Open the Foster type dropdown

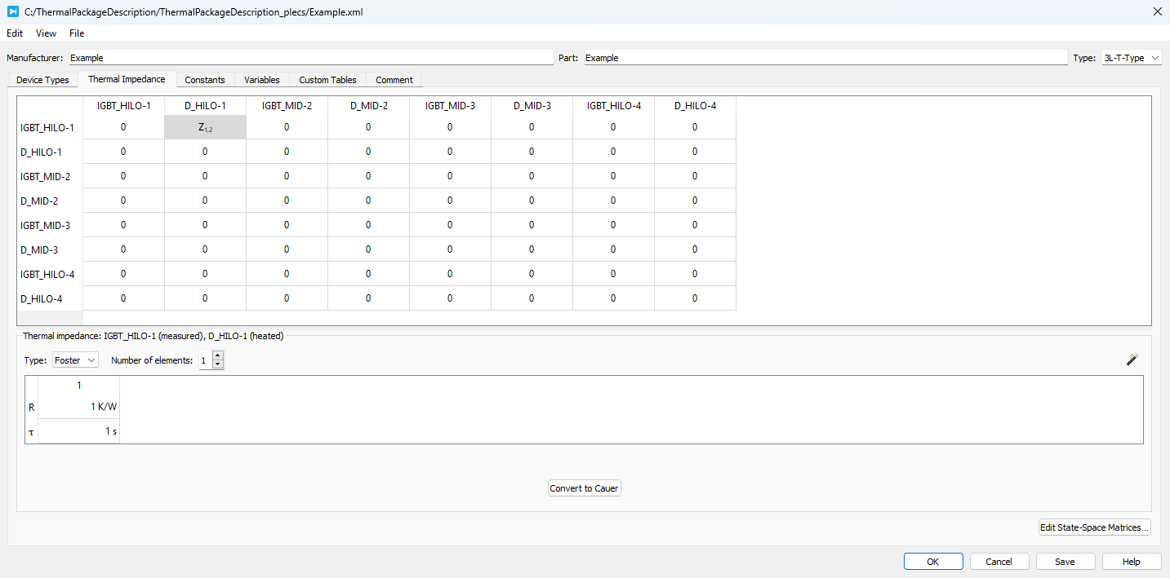(75, 360)
